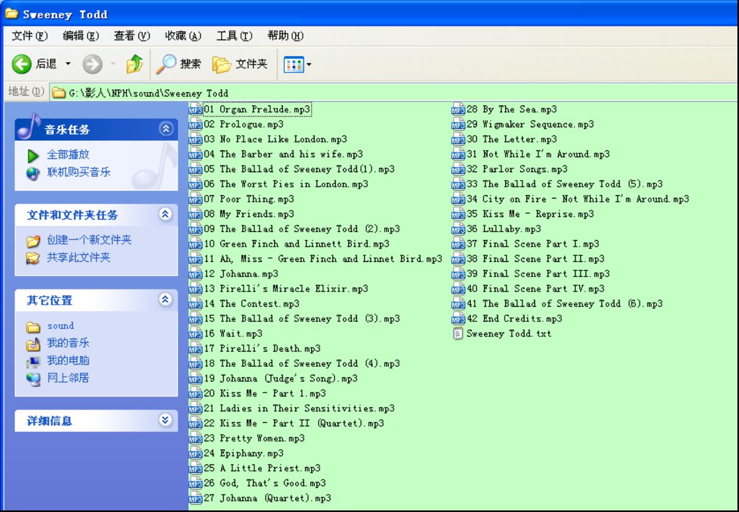The height and width of the screenshot is (512, 739).
Task: Click the MP3 icon of 24 Epiphany
Action: click(196, 454)
